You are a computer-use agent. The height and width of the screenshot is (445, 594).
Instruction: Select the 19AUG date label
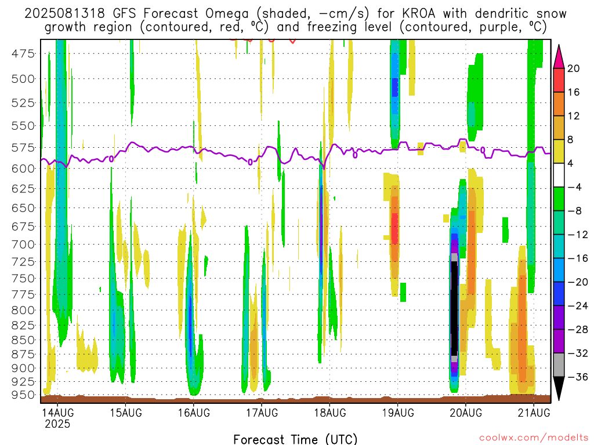(398, 413)
